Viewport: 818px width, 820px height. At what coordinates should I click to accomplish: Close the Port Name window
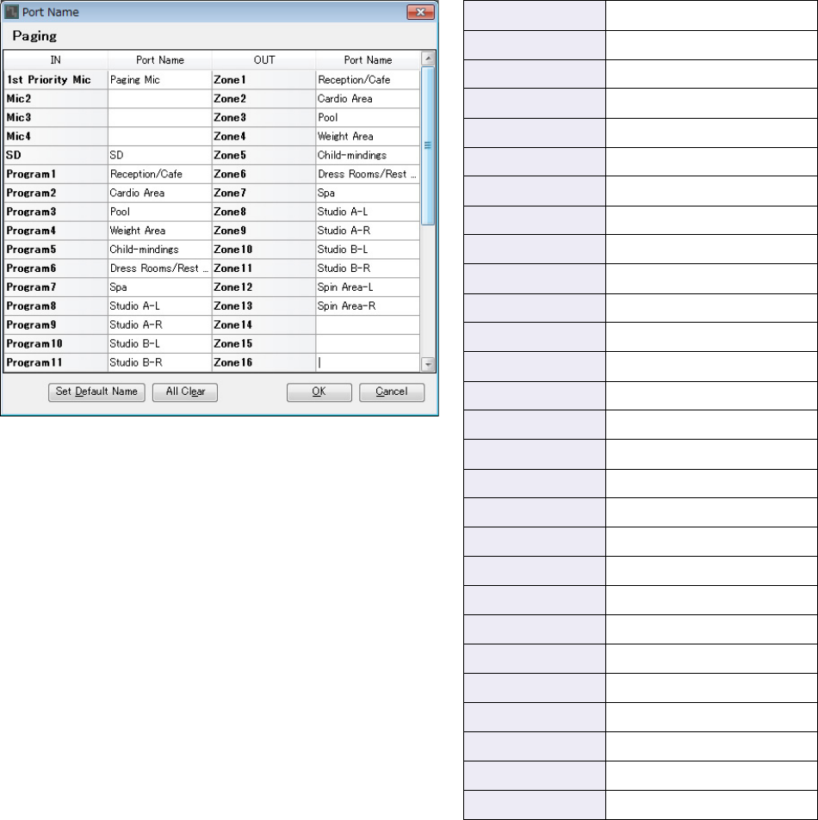(x=420, y=12)
